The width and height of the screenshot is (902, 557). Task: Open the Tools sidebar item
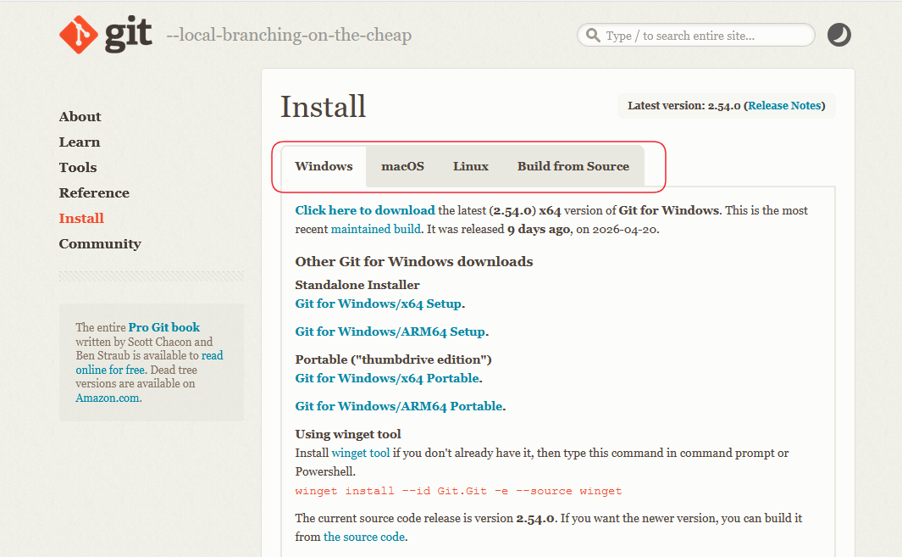[78, 168]
